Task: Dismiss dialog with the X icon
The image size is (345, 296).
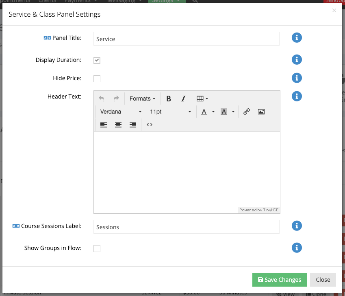Action: [334, 11]
